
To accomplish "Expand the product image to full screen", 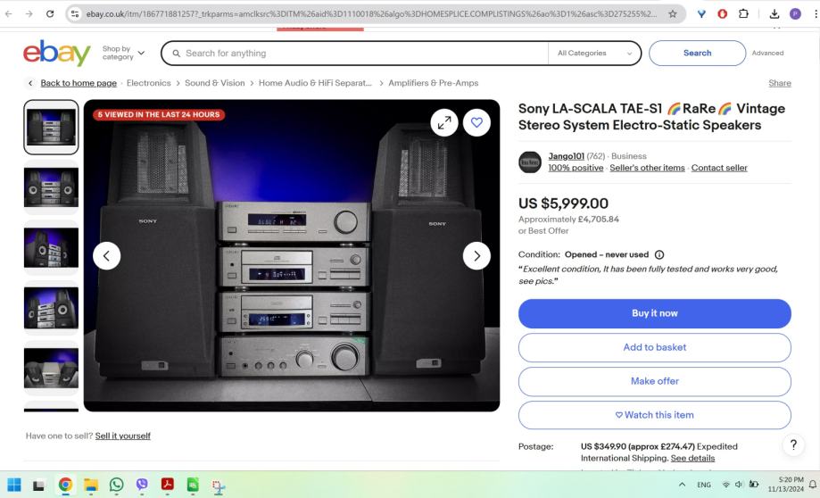I will point(444,123).
